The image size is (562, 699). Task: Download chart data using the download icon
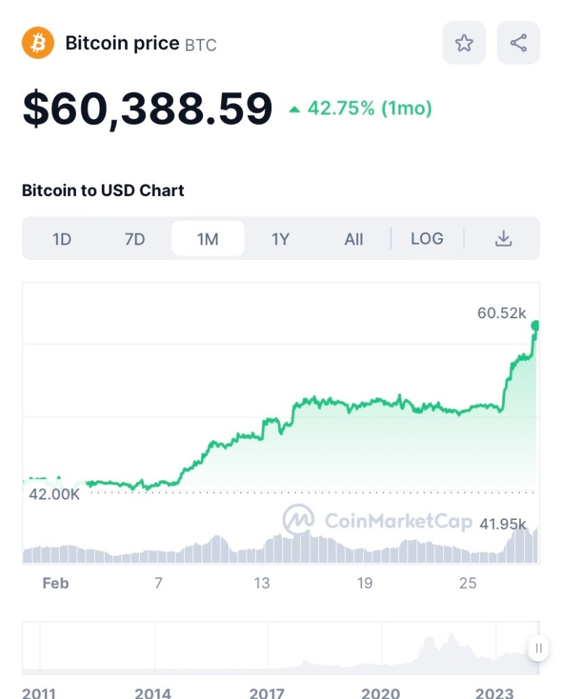pyautogui.click(x=503, y=239)
